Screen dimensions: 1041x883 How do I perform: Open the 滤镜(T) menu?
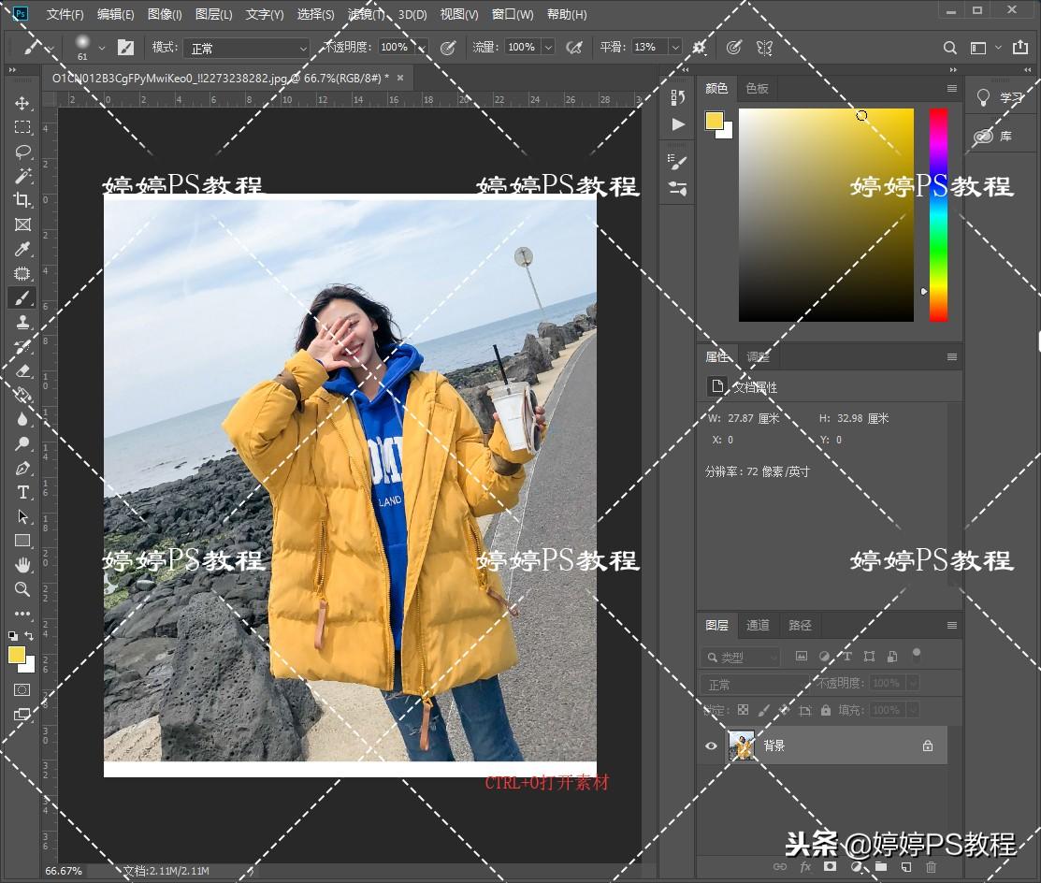coord(366,14)
